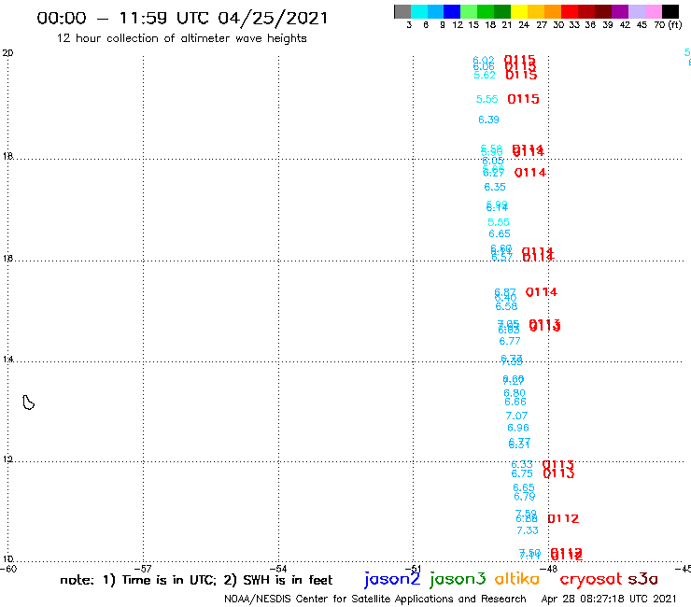Click the wave height value 6.96

pyautogui.click(x=518, y=428)
